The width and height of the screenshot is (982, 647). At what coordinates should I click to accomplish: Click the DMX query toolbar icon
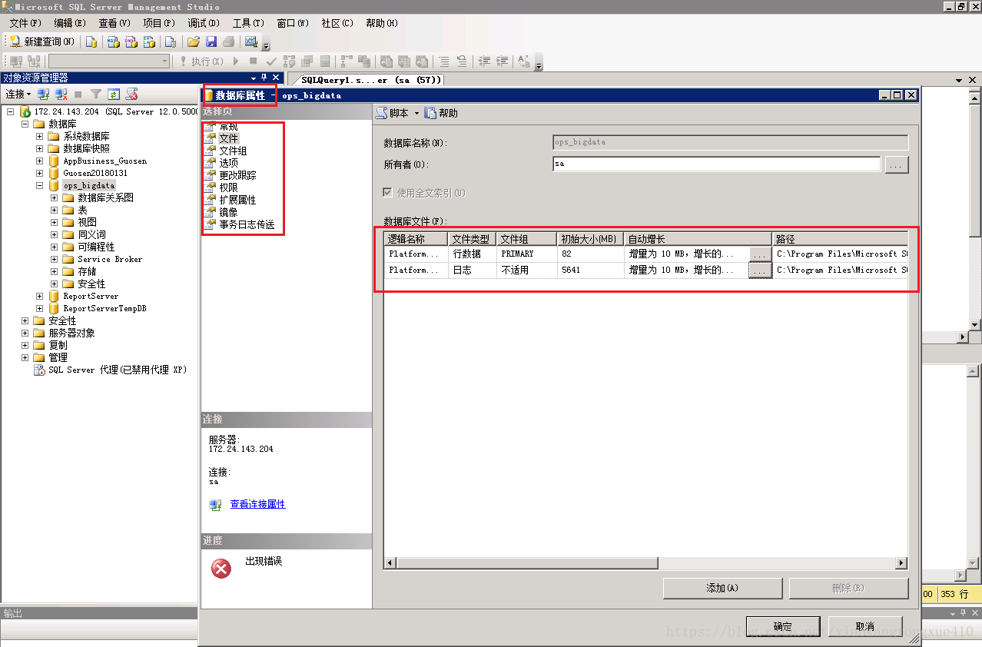(x=131, y=41)
